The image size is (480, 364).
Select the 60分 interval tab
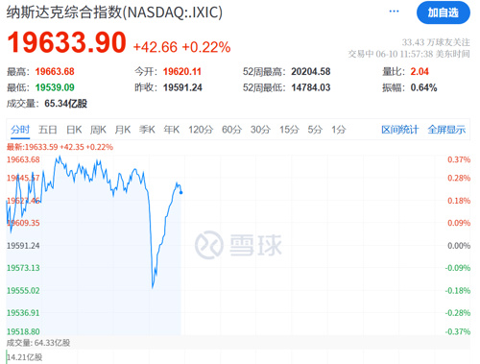(231, 130)
